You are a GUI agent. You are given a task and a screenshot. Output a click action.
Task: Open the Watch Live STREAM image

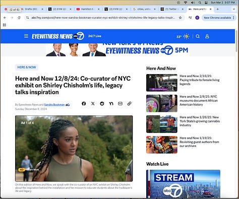183,184
